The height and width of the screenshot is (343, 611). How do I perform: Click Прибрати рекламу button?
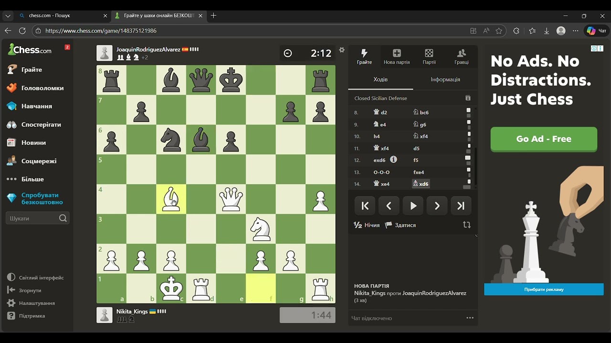click(544, 289)
